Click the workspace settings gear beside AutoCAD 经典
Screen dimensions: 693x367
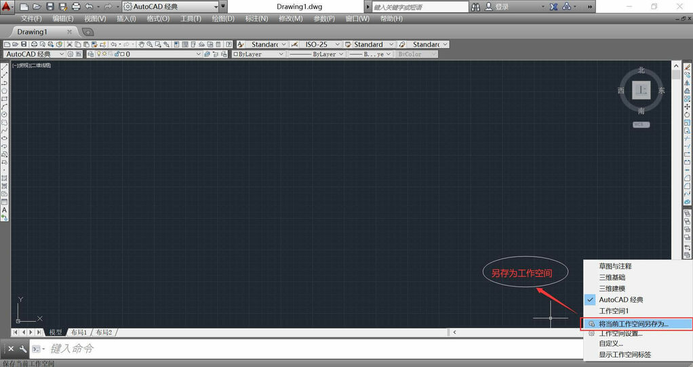click(x=70, y=54)
